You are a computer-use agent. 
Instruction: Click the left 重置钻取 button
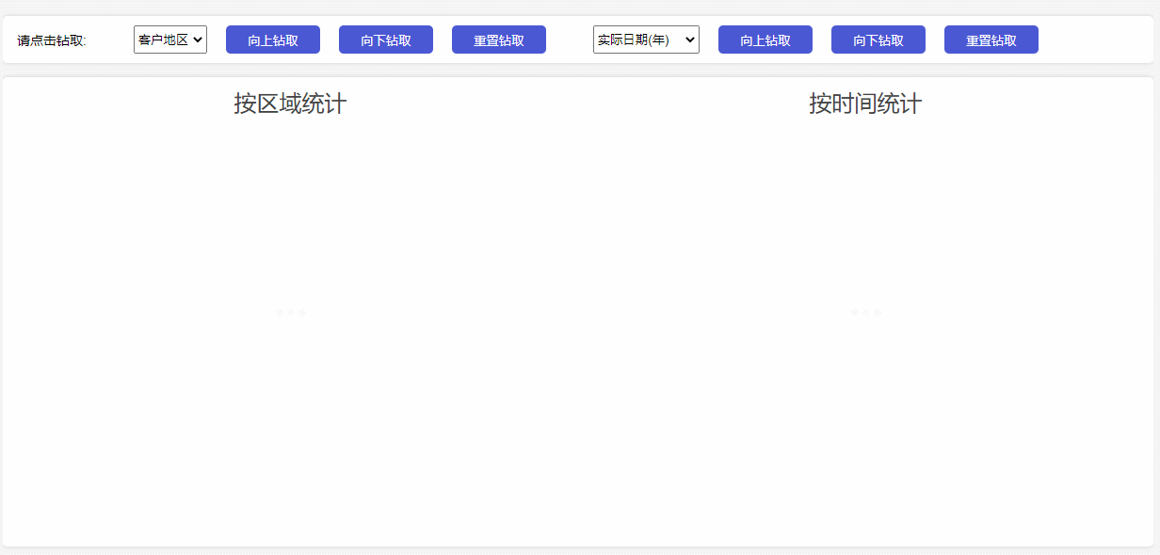tap(498, 39)
